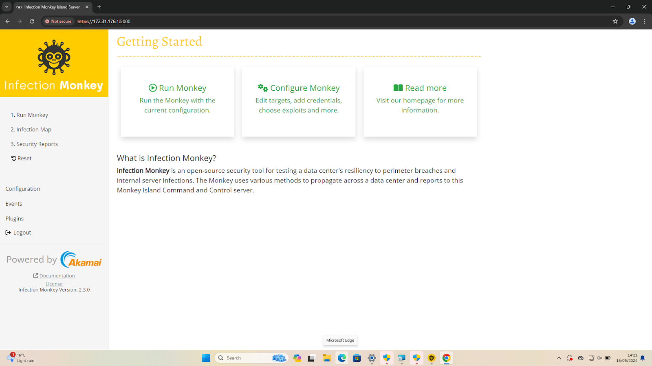
Task: Click the Not secure warning badge
Action: (x=58, y=21)
